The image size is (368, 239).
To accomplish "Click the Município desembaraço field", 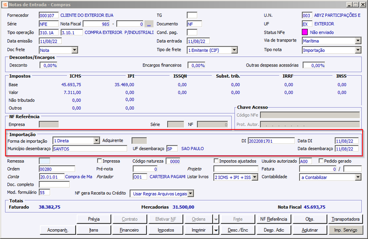I will (x=89, y=149).
